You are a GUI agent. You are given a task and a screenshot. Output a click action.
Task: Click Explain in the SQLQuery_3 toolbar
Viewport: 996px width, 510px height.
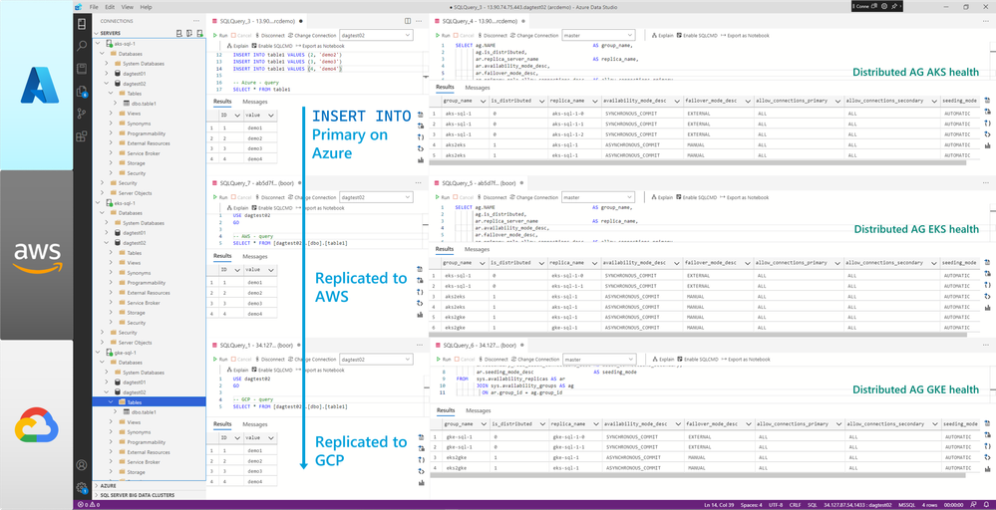pyautogui.click(x=238, y=46)
